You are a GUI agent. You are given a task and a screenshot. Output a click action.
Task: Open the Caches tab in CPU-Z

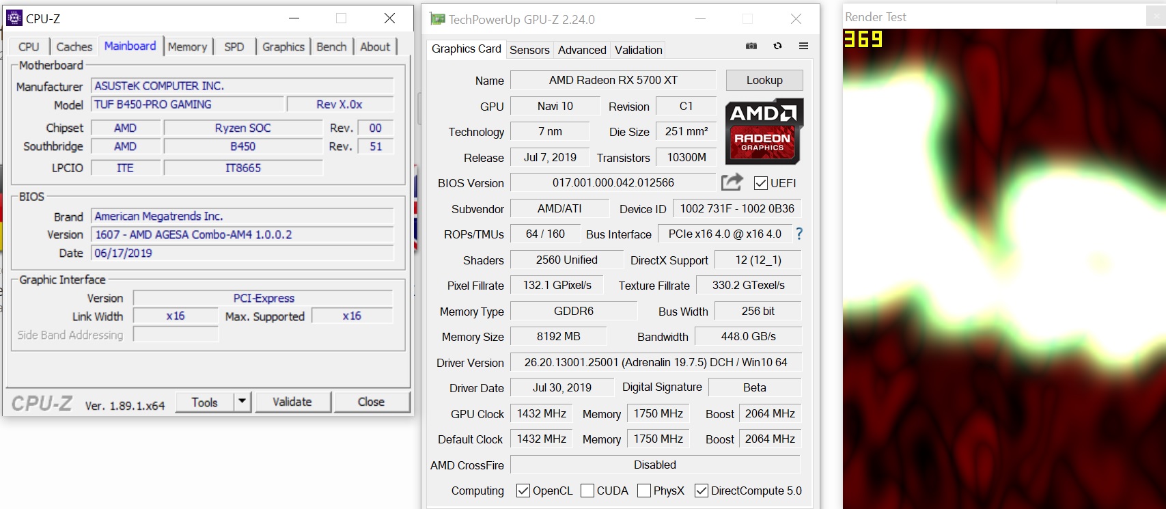pos(74,46)
